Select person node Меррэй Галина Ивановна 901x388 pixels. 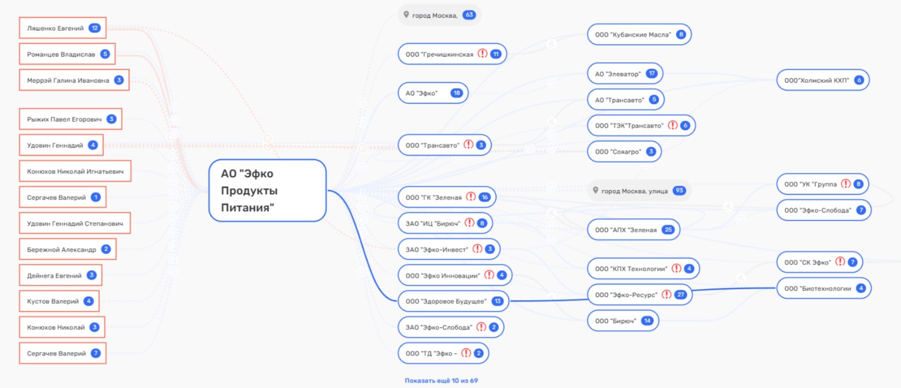click(x=74, y=80)
